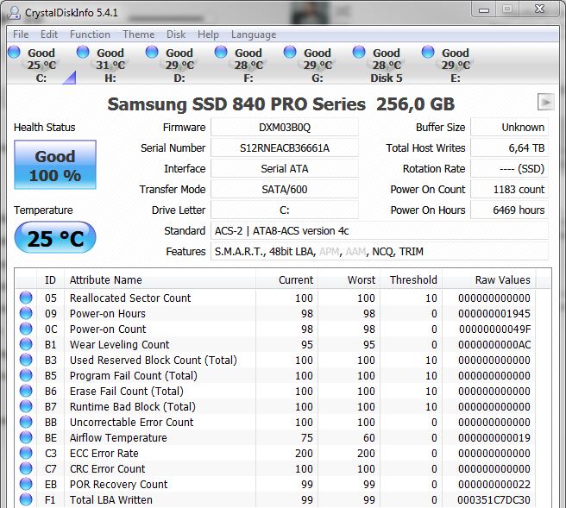
Task: Click status orb of Reallocated Sector Count row
Action: (26, 298)
